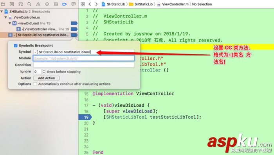Toggle the -viewDidLoad breakpoint indicator
Image resolution: width=274 pixels, height=155 pixels.
74,23
